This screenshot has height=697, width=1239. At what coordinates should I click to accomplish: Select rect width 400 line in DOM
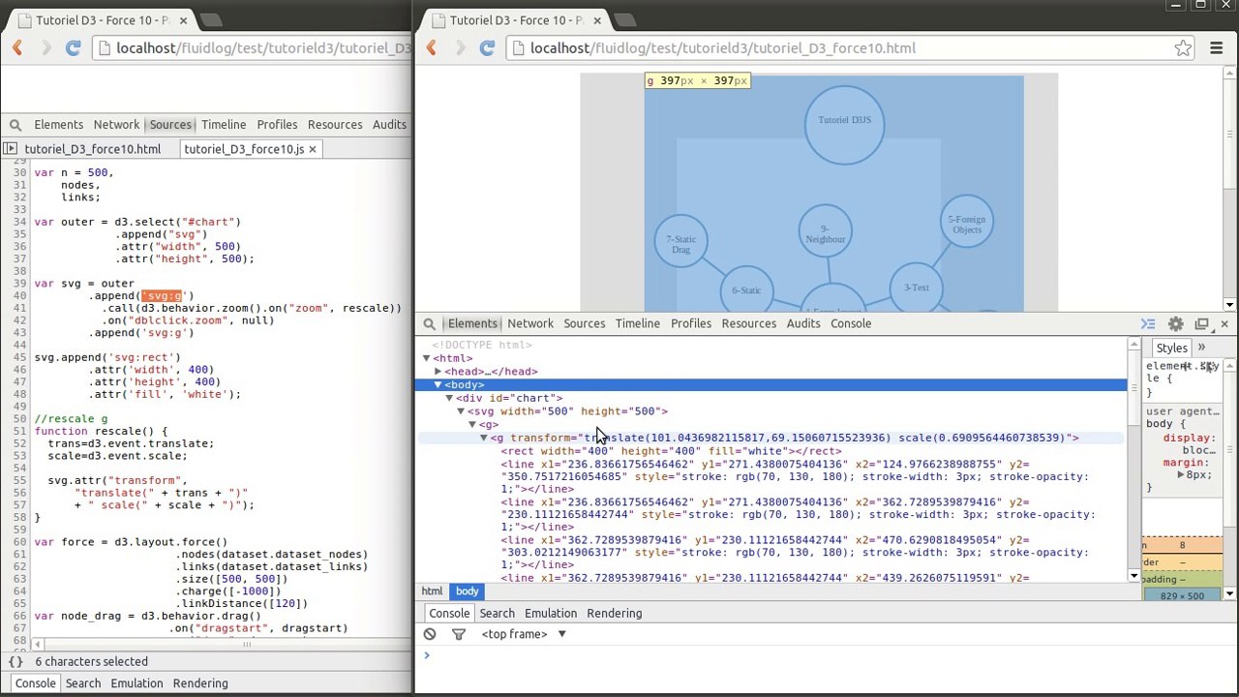tap(672, 451)
